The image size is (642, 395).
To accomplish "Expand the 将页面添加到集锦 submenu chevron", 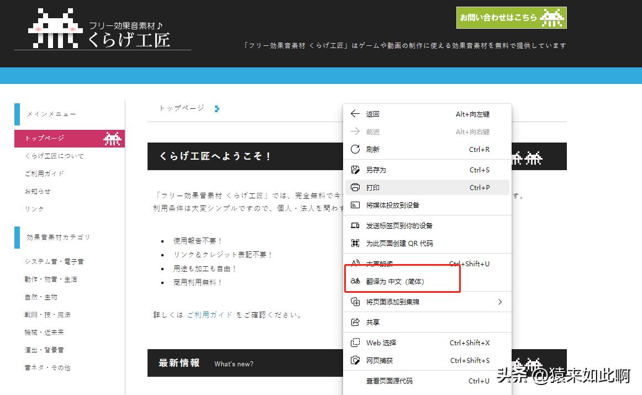I will [500, 302].
